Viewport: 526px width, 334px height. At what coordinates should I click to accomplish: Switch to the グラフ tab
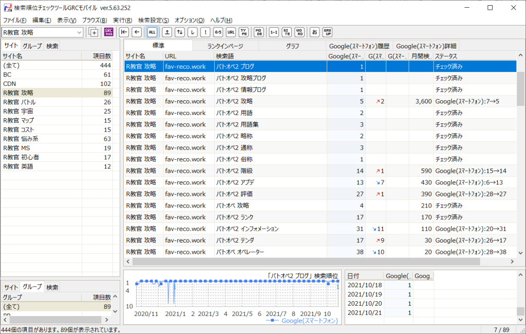pos(292,46)
